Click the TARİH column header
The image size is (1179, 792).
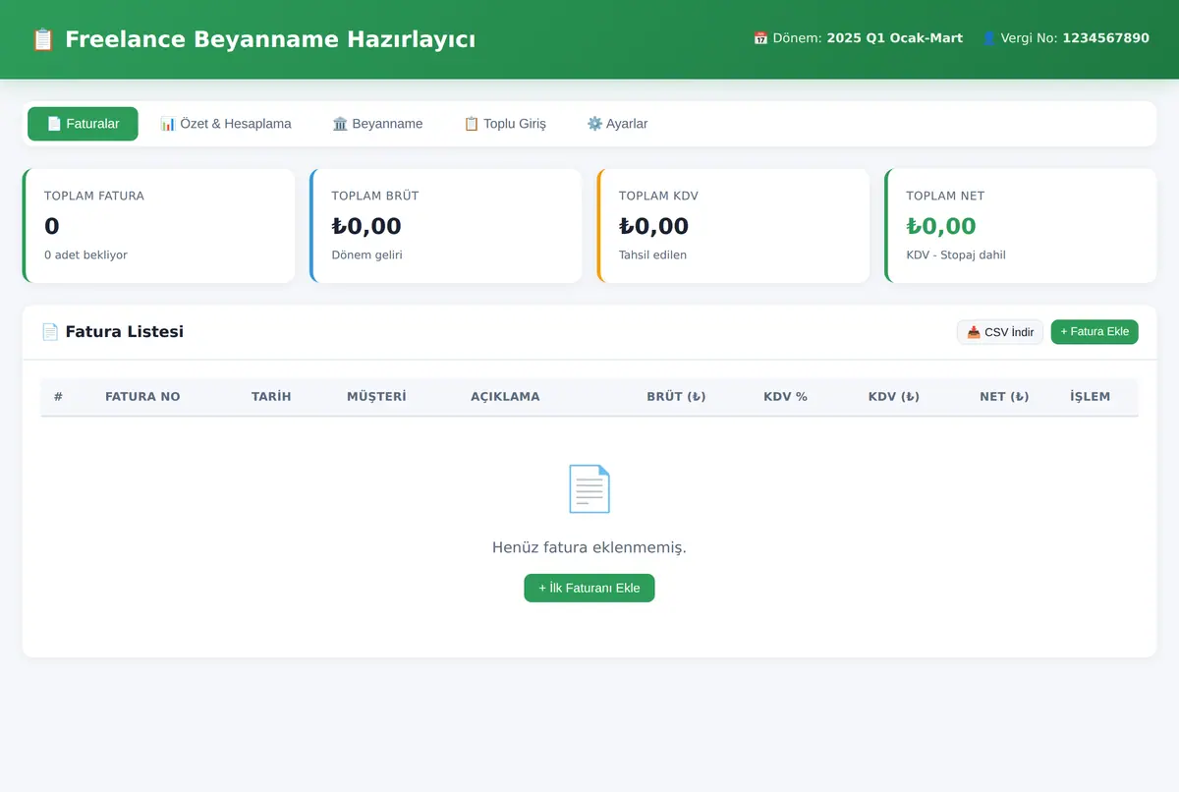pyautogui.click(x=271, y=397)
